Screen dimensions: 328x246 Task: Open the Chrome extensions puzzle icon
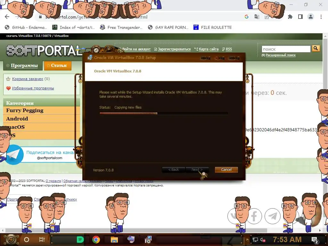[290, 17]
